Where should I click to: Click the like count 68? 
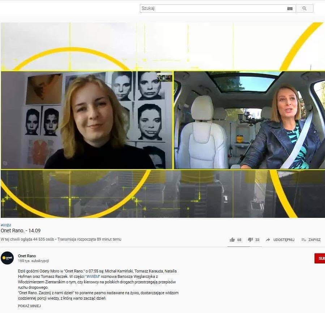pos(239,240)
